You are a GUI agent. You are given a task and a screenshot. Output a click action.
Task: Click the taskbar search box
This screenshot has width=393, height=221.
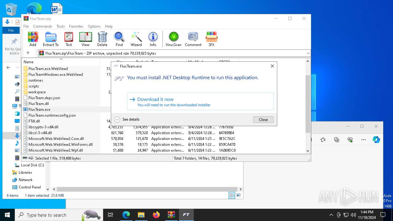click(58, 215)
